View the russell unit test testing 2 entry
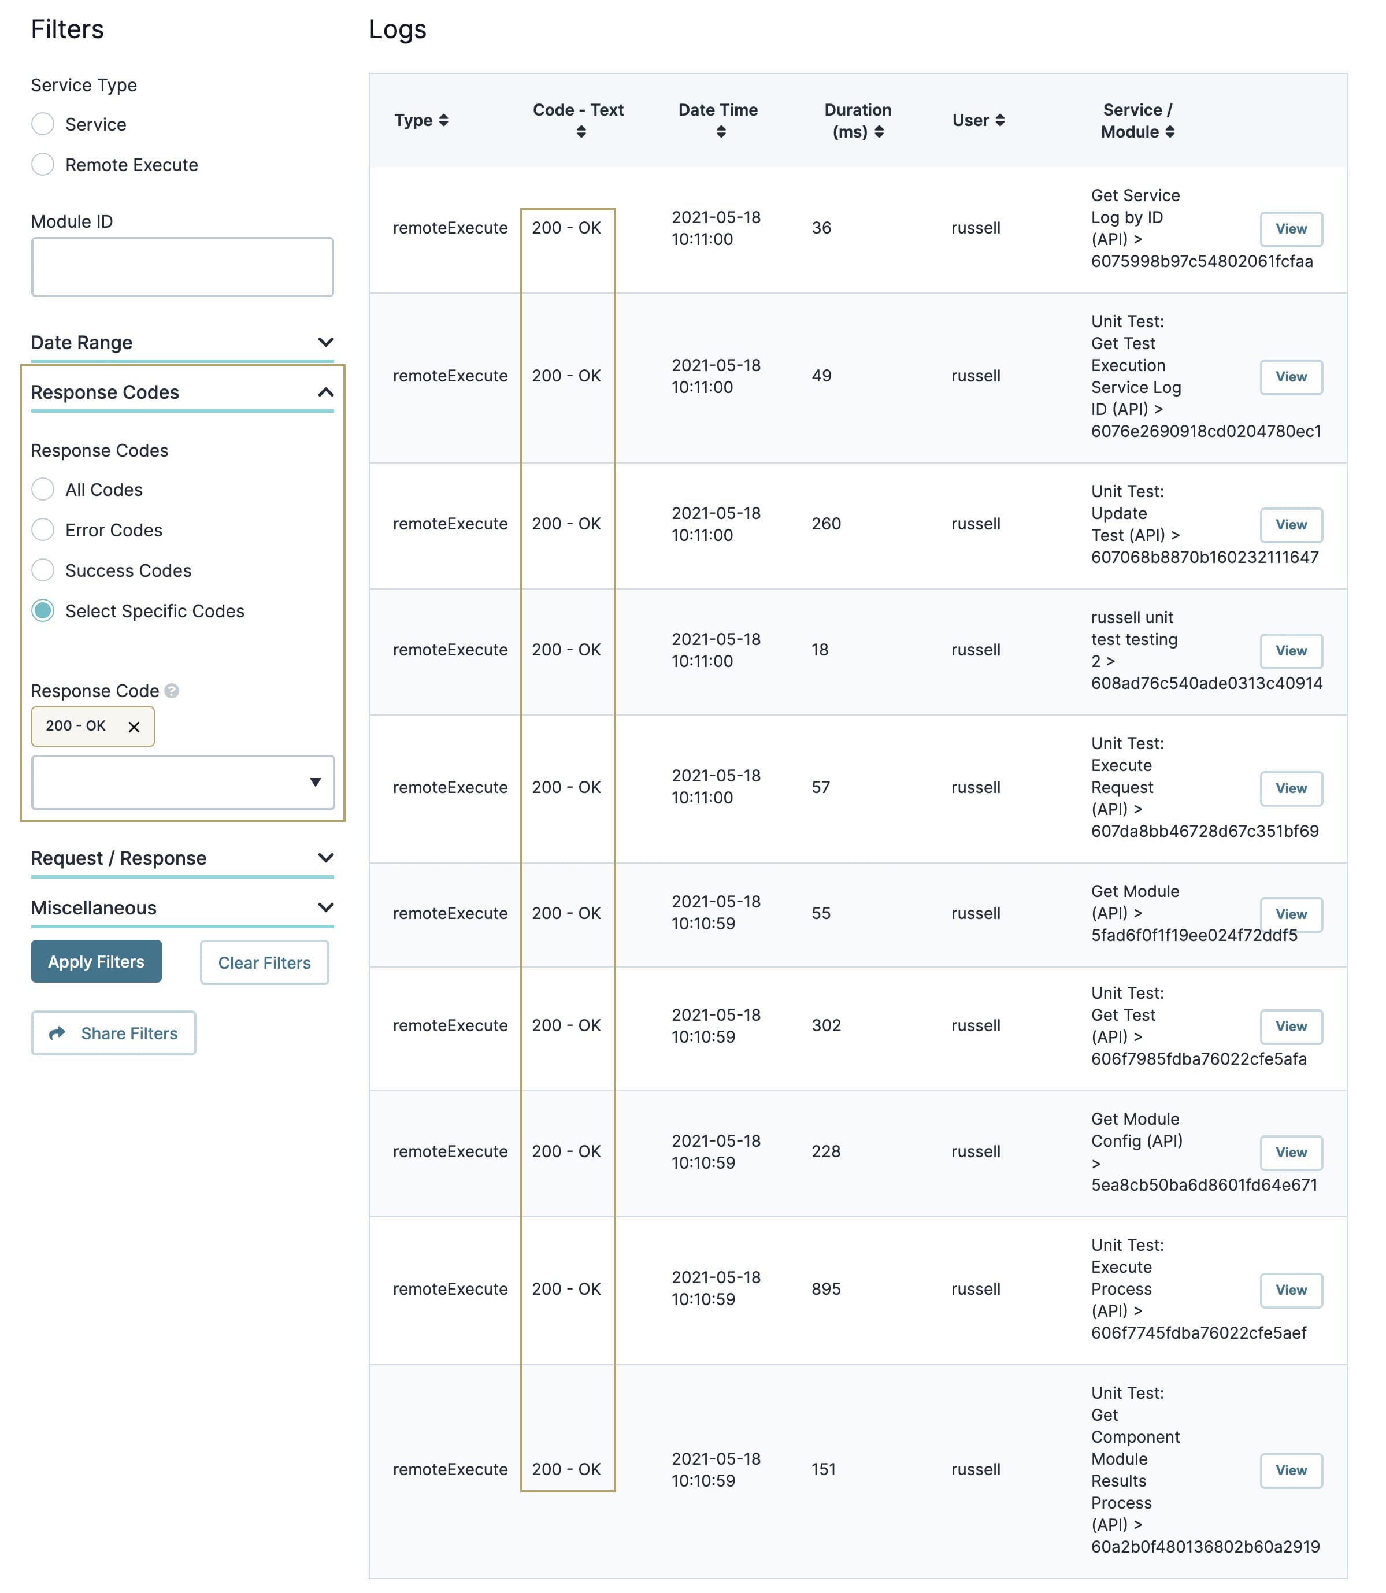 pyautogui.click(x=1291, y=650)
